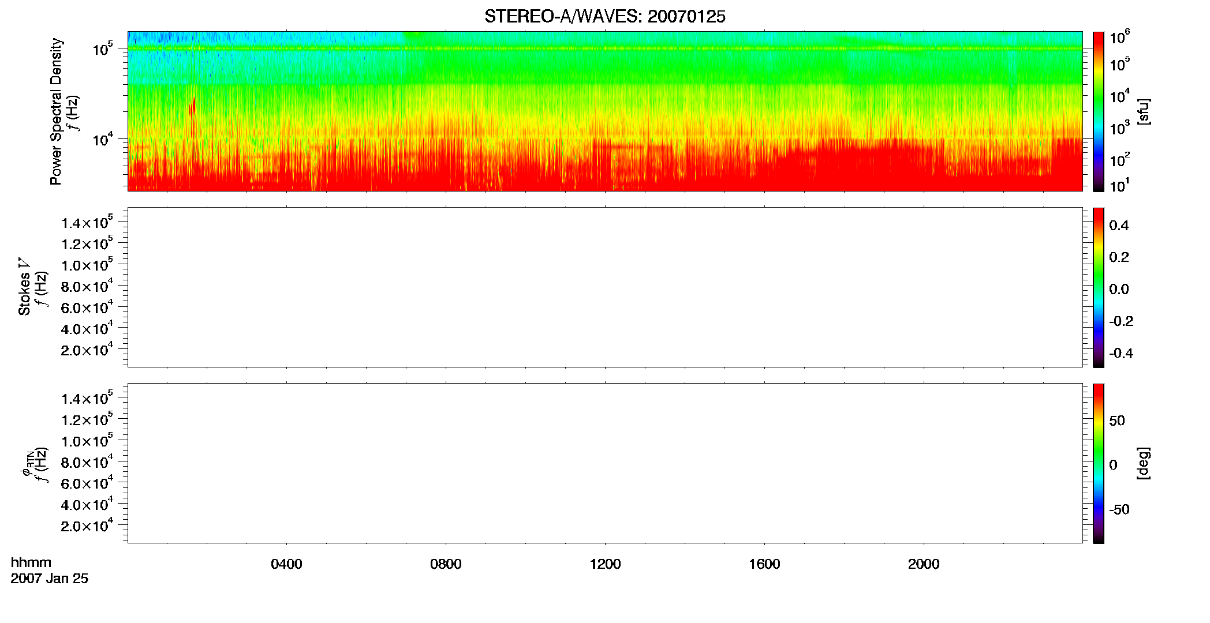Image resolution: width=1210 pixels, height=623 pixels.
Task: Click the 8.0×10^4 tick of Stokes V axis
Action: coord(87,287)
